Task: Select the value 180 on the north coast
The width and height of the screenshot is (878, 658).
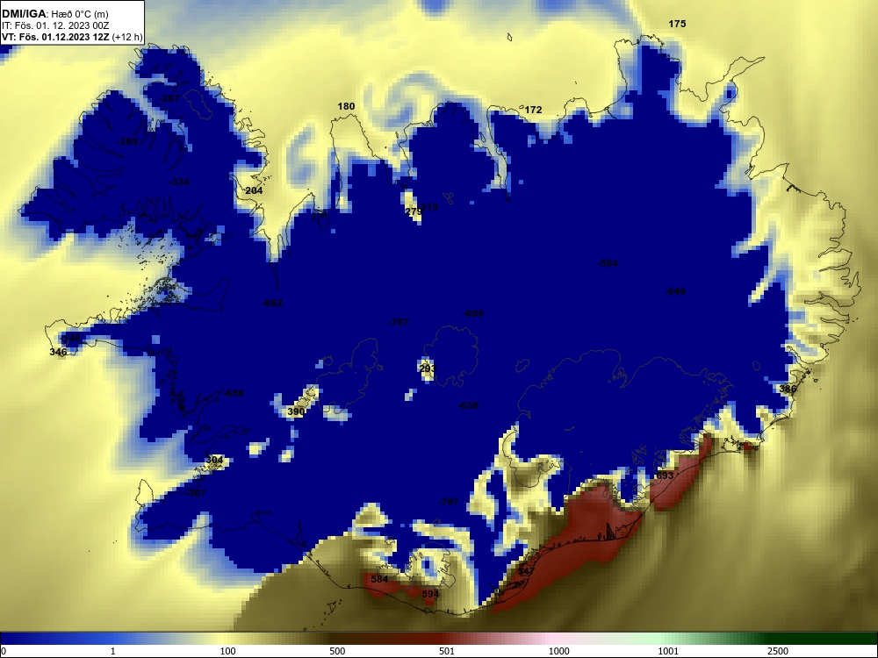Action: click(x=346, y=106)
